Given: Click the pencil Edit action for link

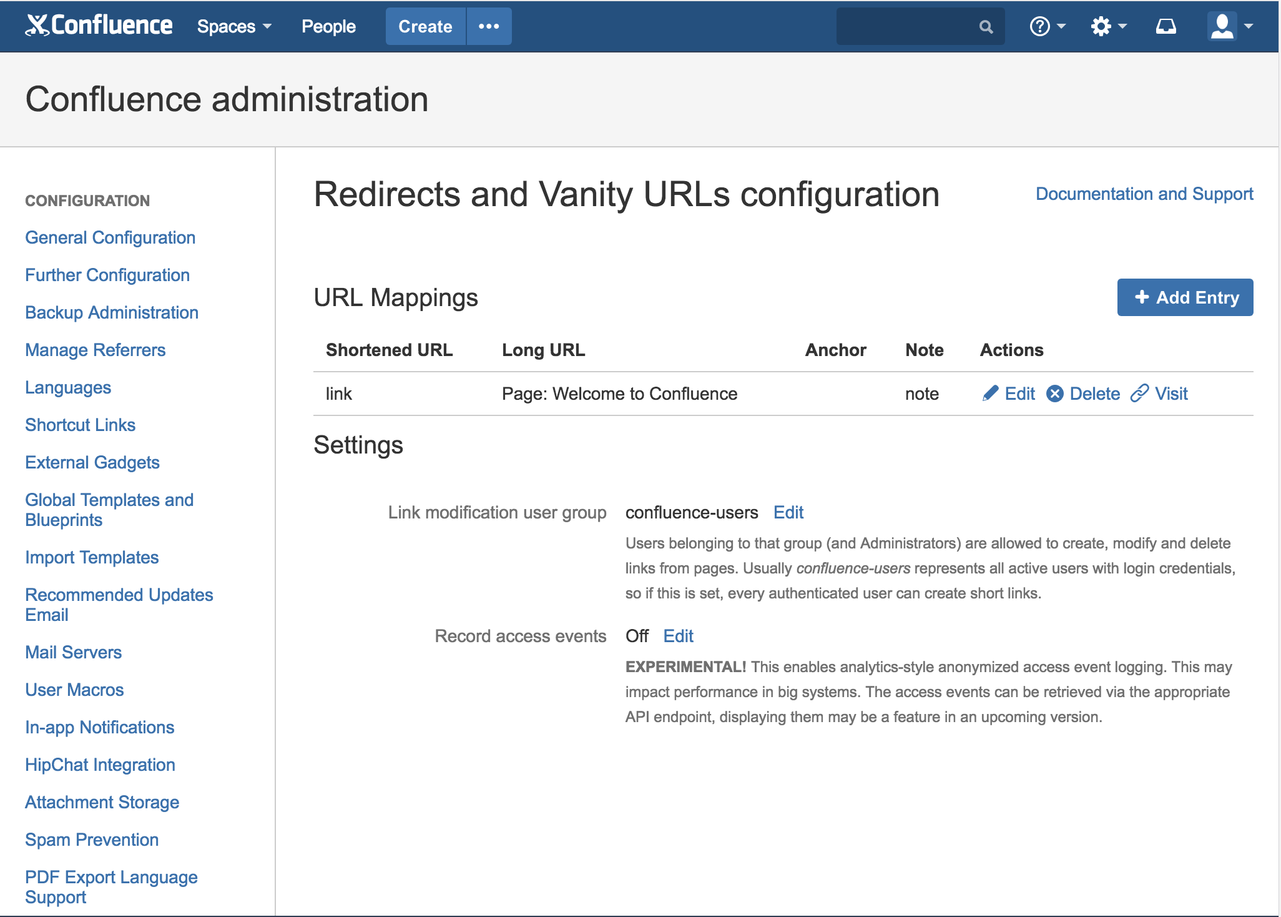Looking at the screenshot, I should [1008, 394].
